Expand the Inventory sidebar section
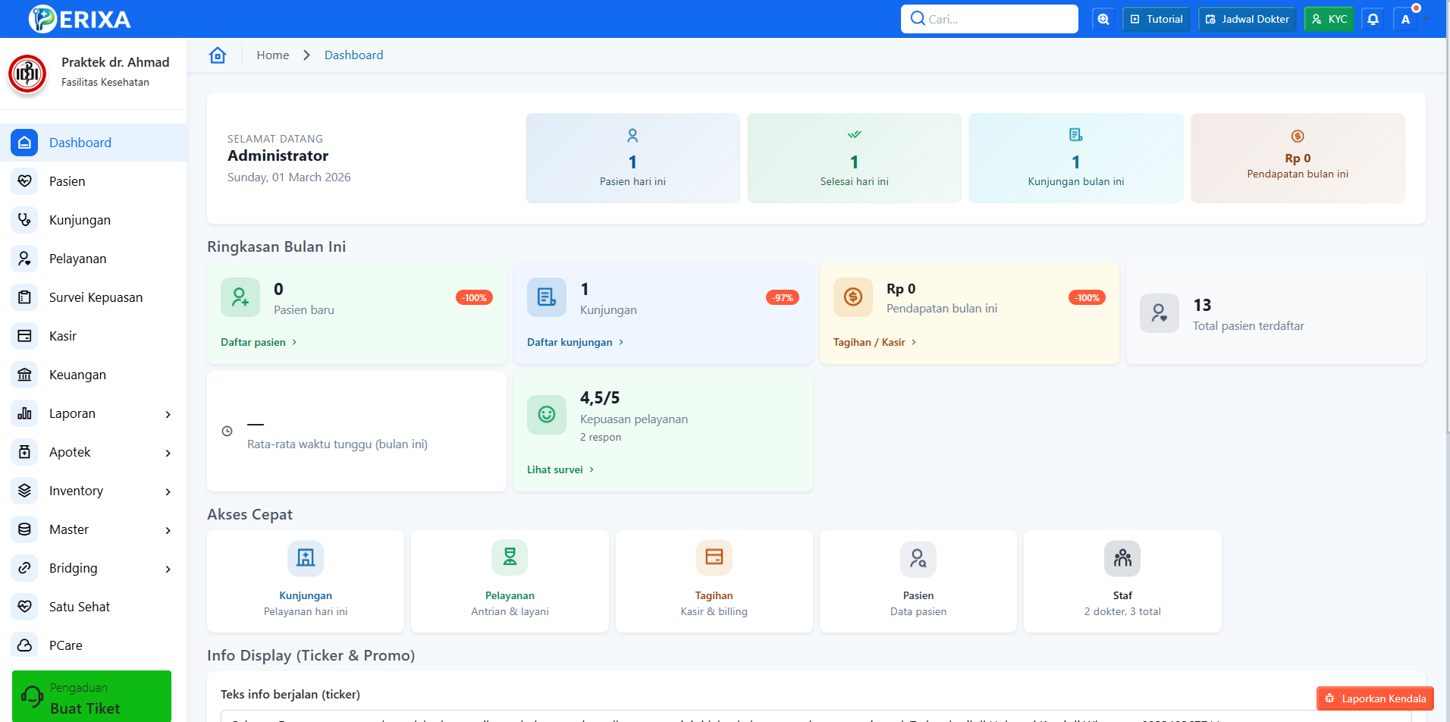Screen dimensions: 1450x722 pos(168,491)
